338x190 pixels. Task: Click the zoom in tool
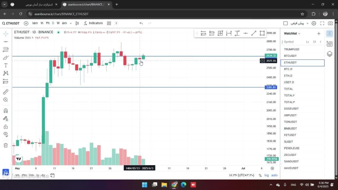(x=6, y=100)
